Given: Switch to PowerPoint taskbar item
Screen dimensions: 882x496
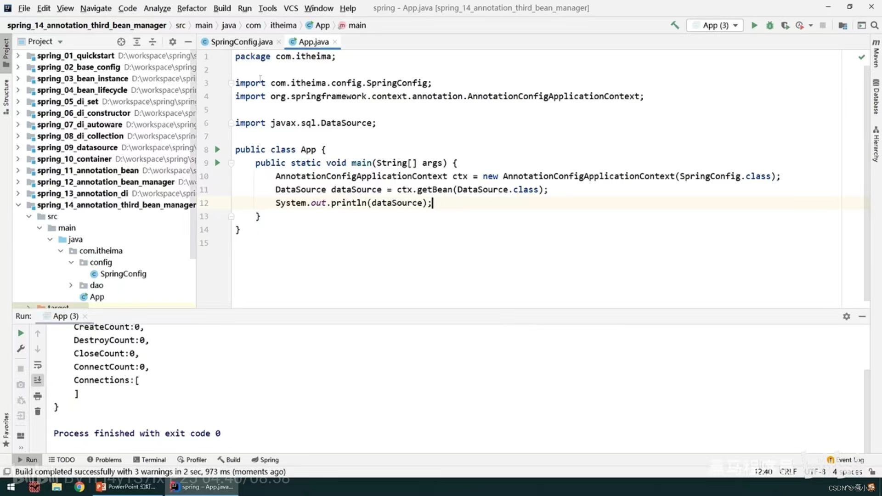Looking at the screenshot, I should click(126, 487).
